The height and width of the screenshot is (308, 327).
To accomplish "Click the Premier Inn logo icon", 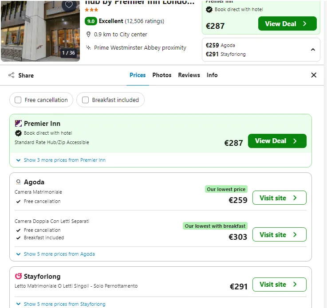I will point(18,124).
